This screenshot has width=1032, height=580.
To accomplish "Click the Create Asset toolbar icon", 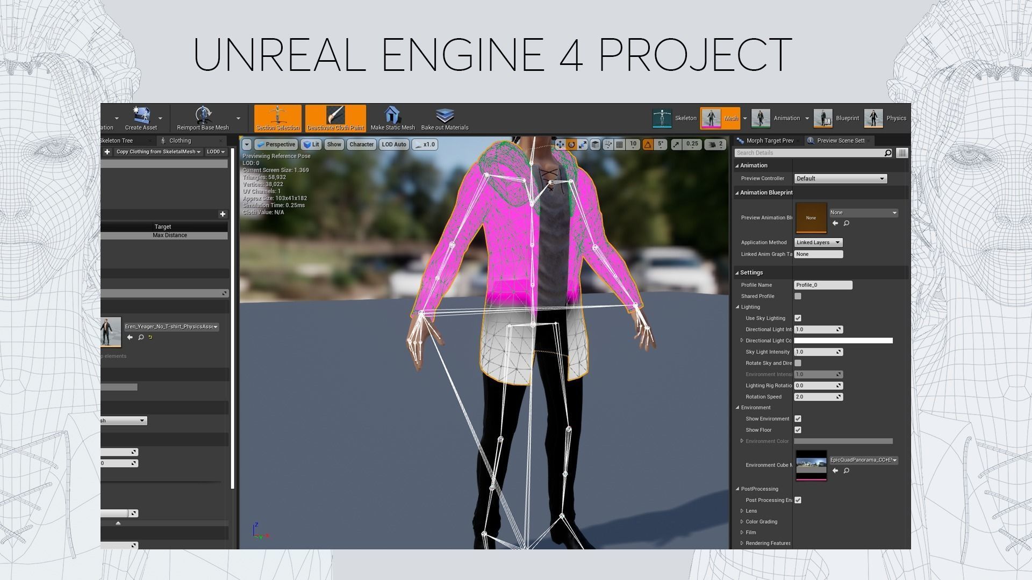I will click(x=141, y=118).
